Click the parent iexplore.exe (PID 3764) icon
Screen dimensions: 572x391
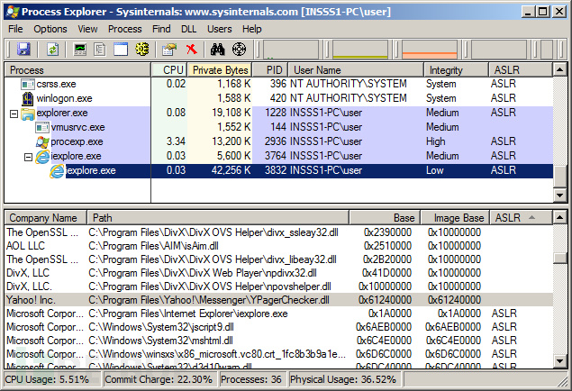(x=42, y=157)
